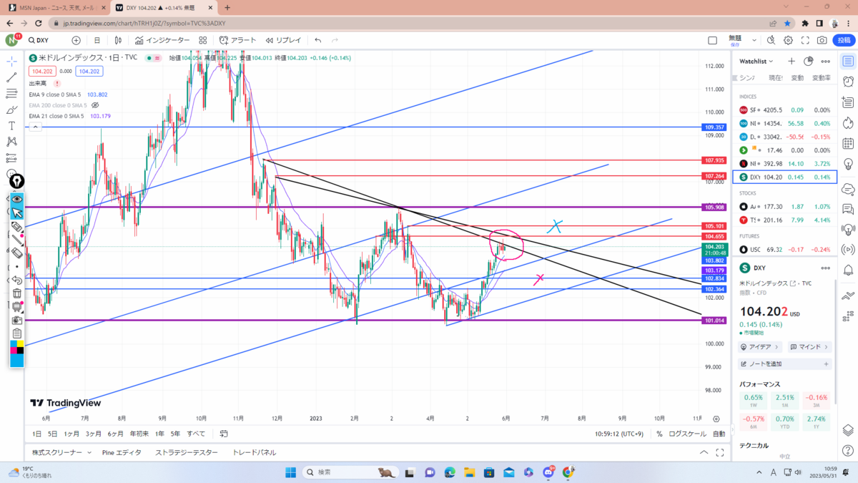The height and width of the screenshot is (483, 858).
Task: Add a symbol to the Watchlist with plus
Action: click(792, 62)
